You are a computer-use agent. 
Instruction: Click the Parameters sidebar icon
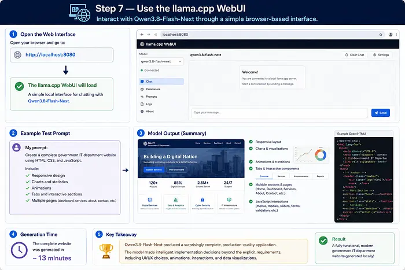(x=142, y=89)
